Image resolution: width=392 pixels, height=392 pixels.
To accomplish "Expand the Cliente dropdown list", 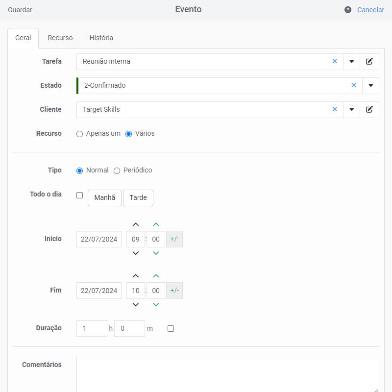I will 351,110.
